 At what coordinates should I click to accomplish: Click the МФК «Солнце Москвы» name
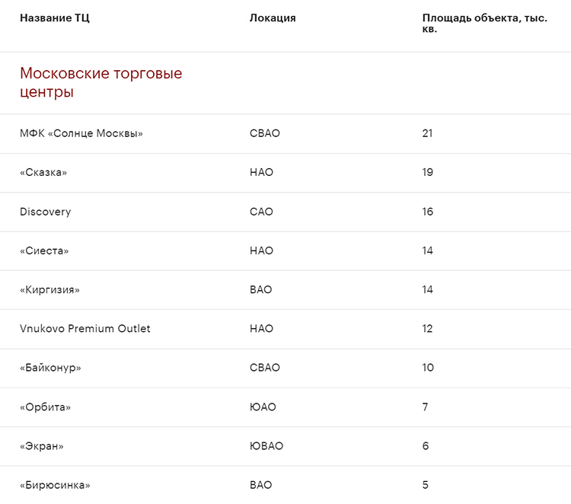tap(81, 133)
